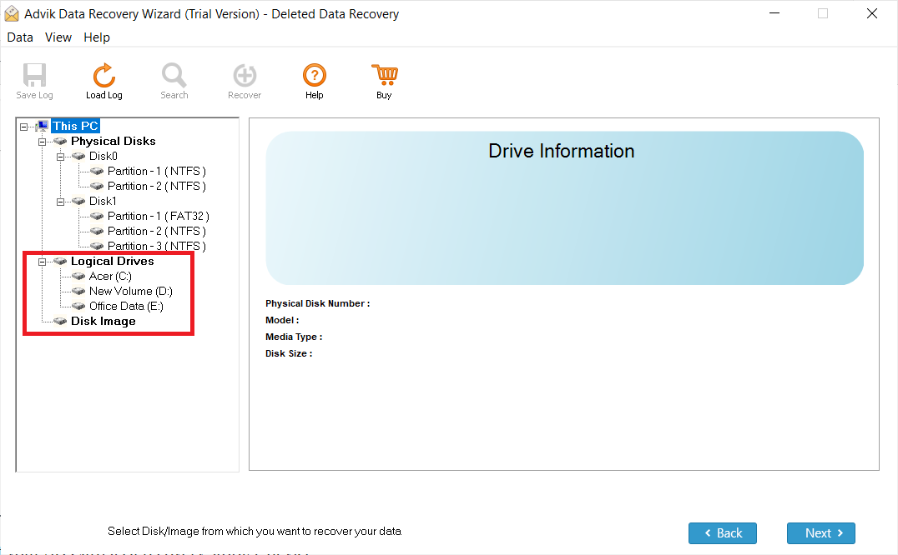The height and width of the screenshot is (555, 898).
Task: Collapse the This PC tree node
Action: click(23, 127)
